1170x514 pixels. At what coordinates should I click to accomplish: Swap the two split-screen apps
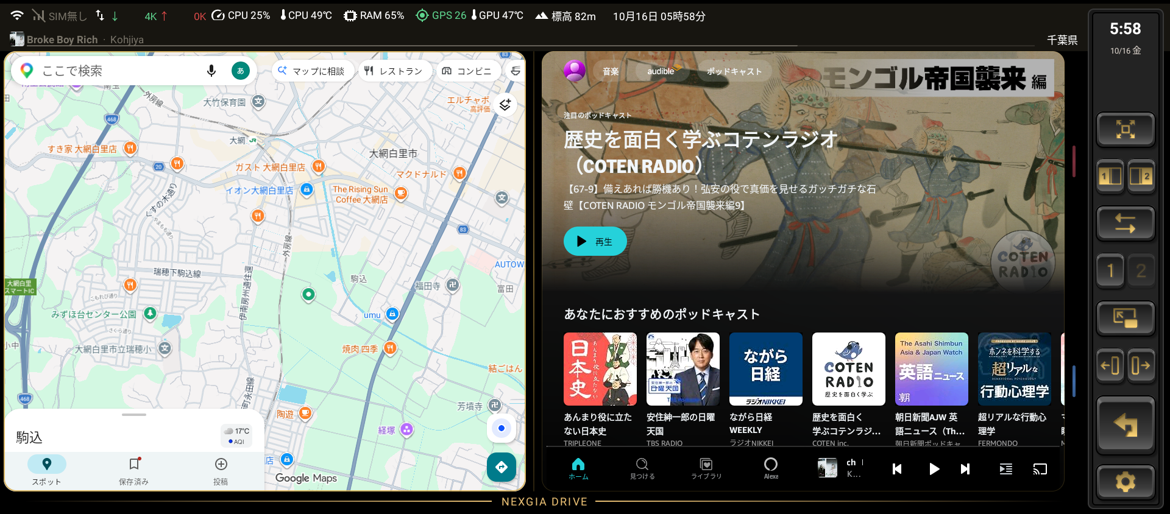tap(1126, 224)
